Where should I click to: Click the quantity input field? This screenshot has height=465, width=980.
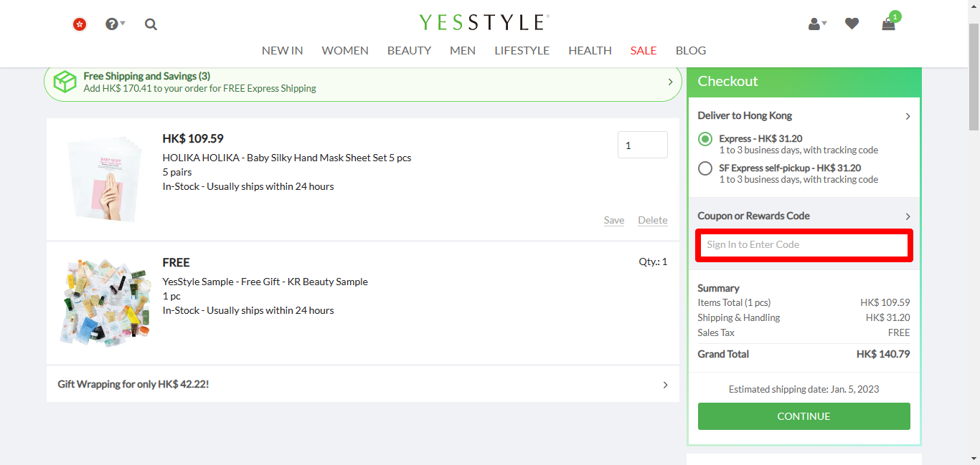[642, 145]
